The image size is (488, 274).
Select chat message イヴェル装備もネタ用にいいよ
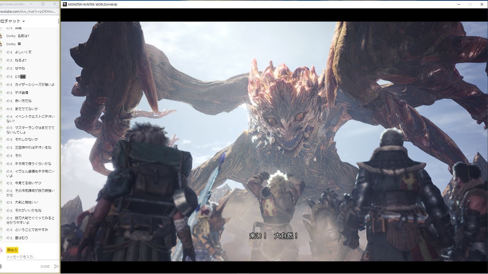point(30,174)
